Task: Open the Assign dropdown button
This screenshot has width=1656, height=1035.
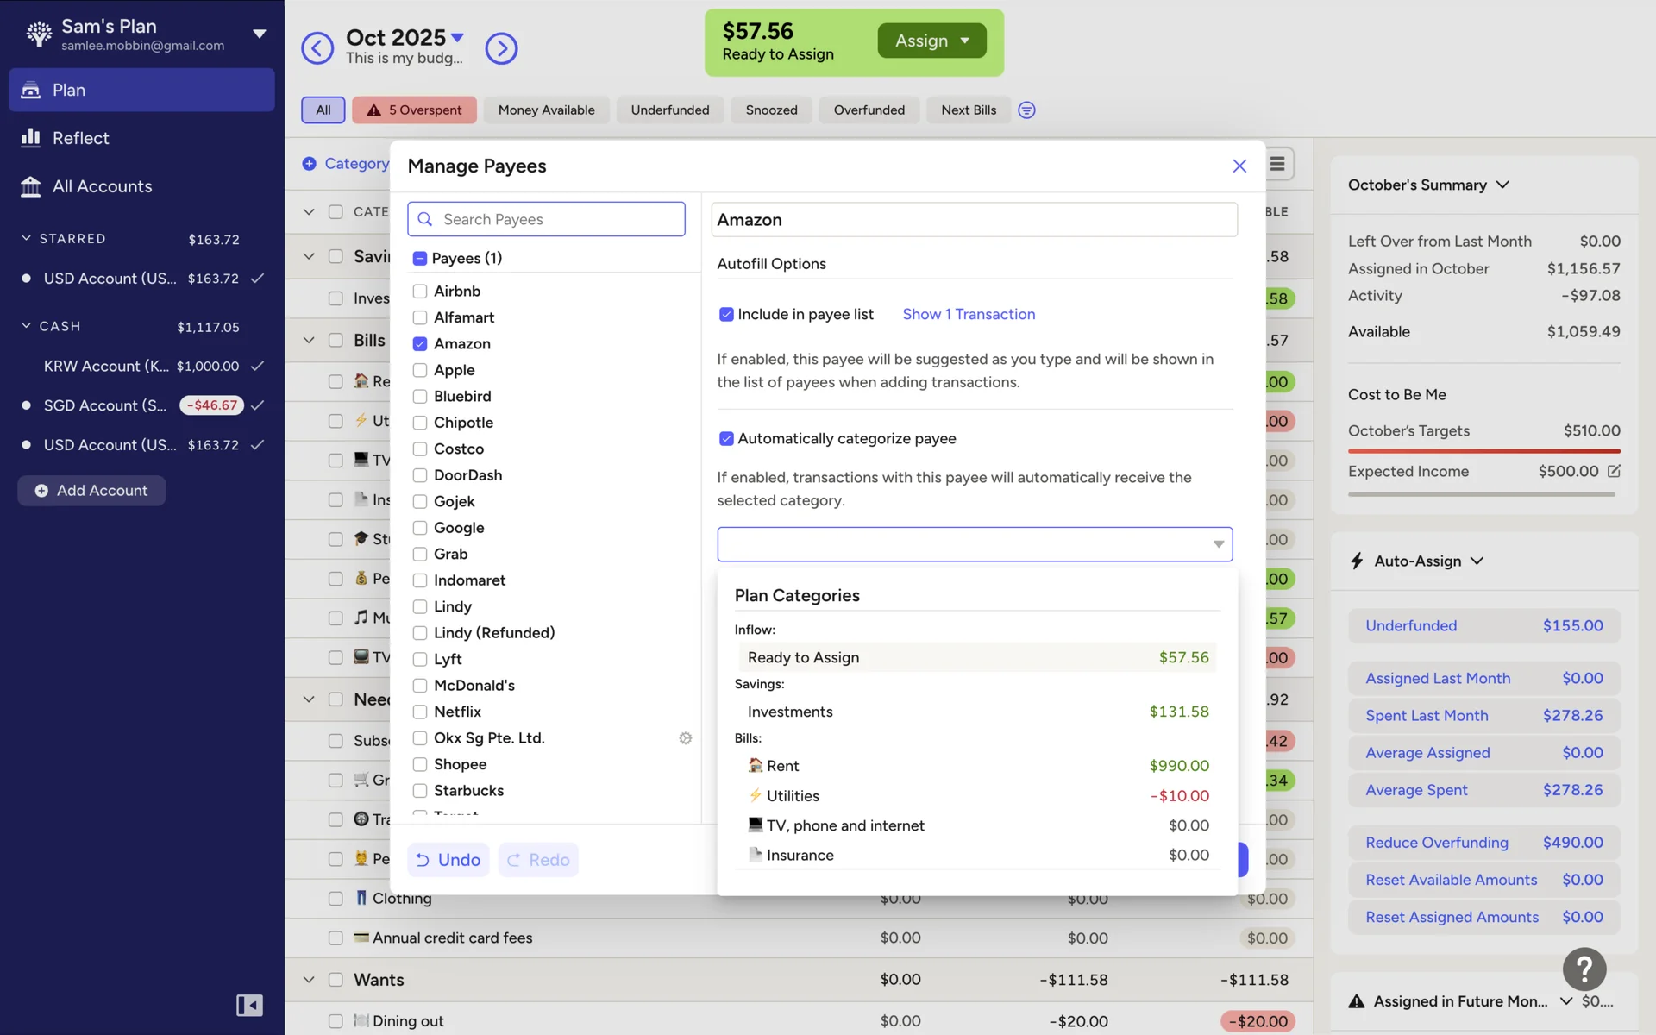Action: pyautogui.click(x=931, y=41)
